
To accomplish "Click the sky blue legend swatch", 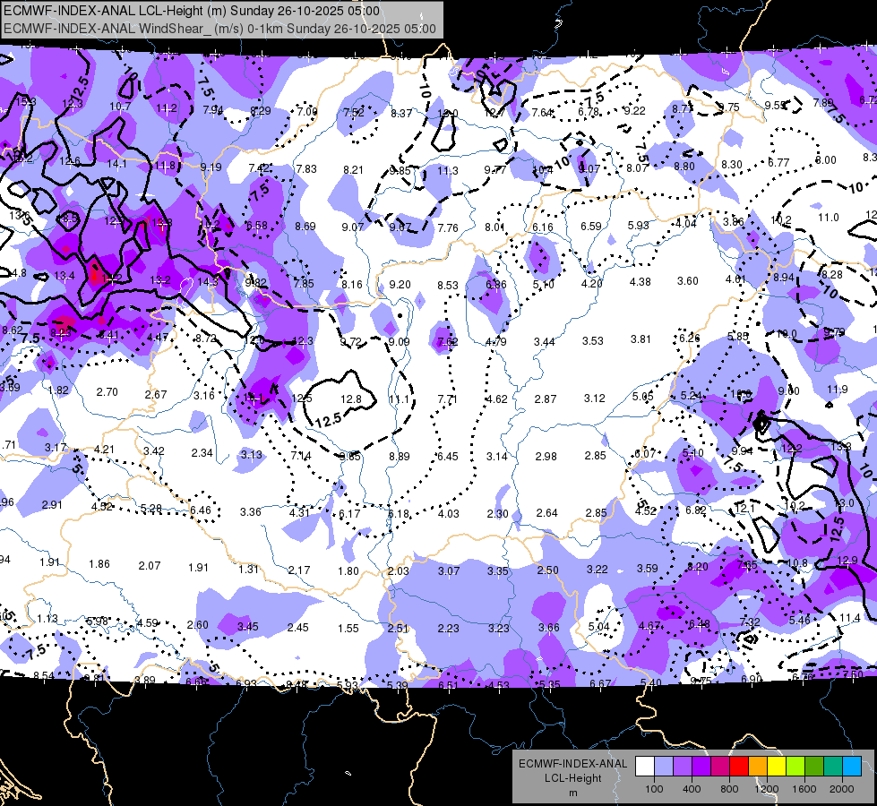I will pyautogui.click(x=852, y=767).
